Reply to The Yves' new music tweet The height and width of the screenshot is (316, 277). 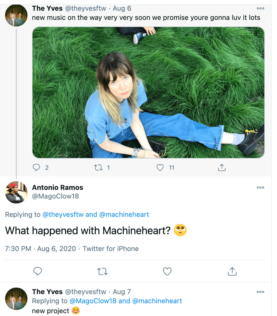click(37, 168)
